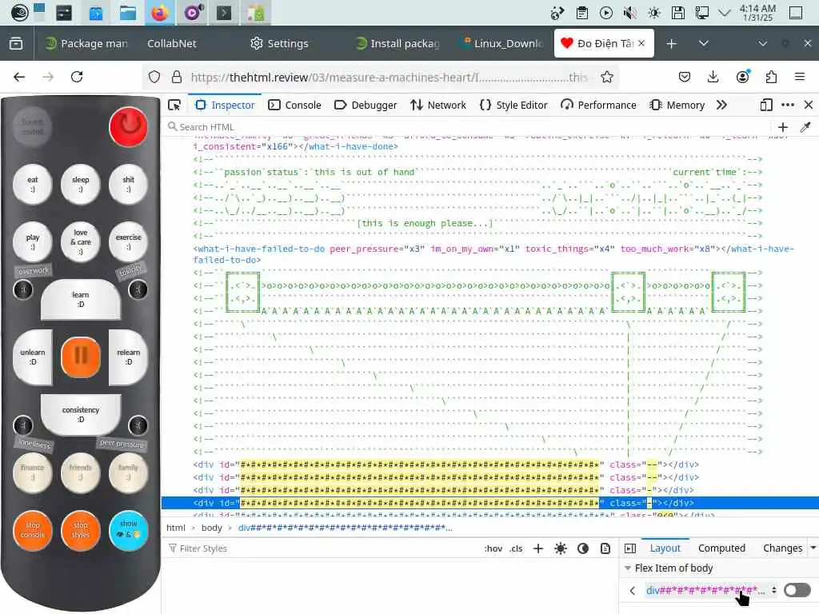819x614 pixels.
Task: Click the 'exercise :)' remote button
Action: [129, 241]
